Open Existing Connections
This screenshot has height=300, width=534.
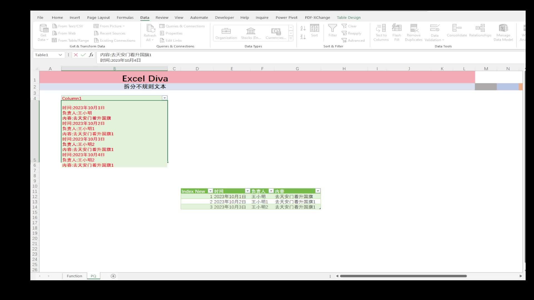(115, 41)
